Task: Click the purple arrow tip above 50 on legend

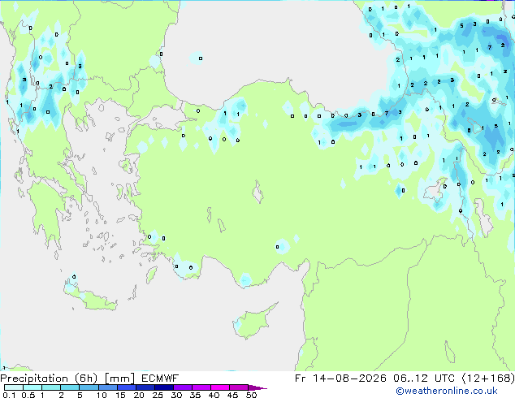Action: tap(257, 387)
